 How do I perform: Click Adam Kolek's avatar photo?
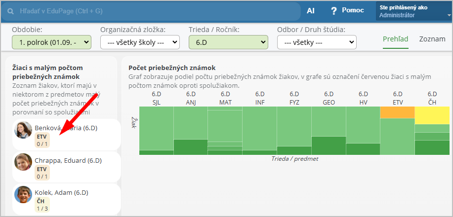[23, 194]
